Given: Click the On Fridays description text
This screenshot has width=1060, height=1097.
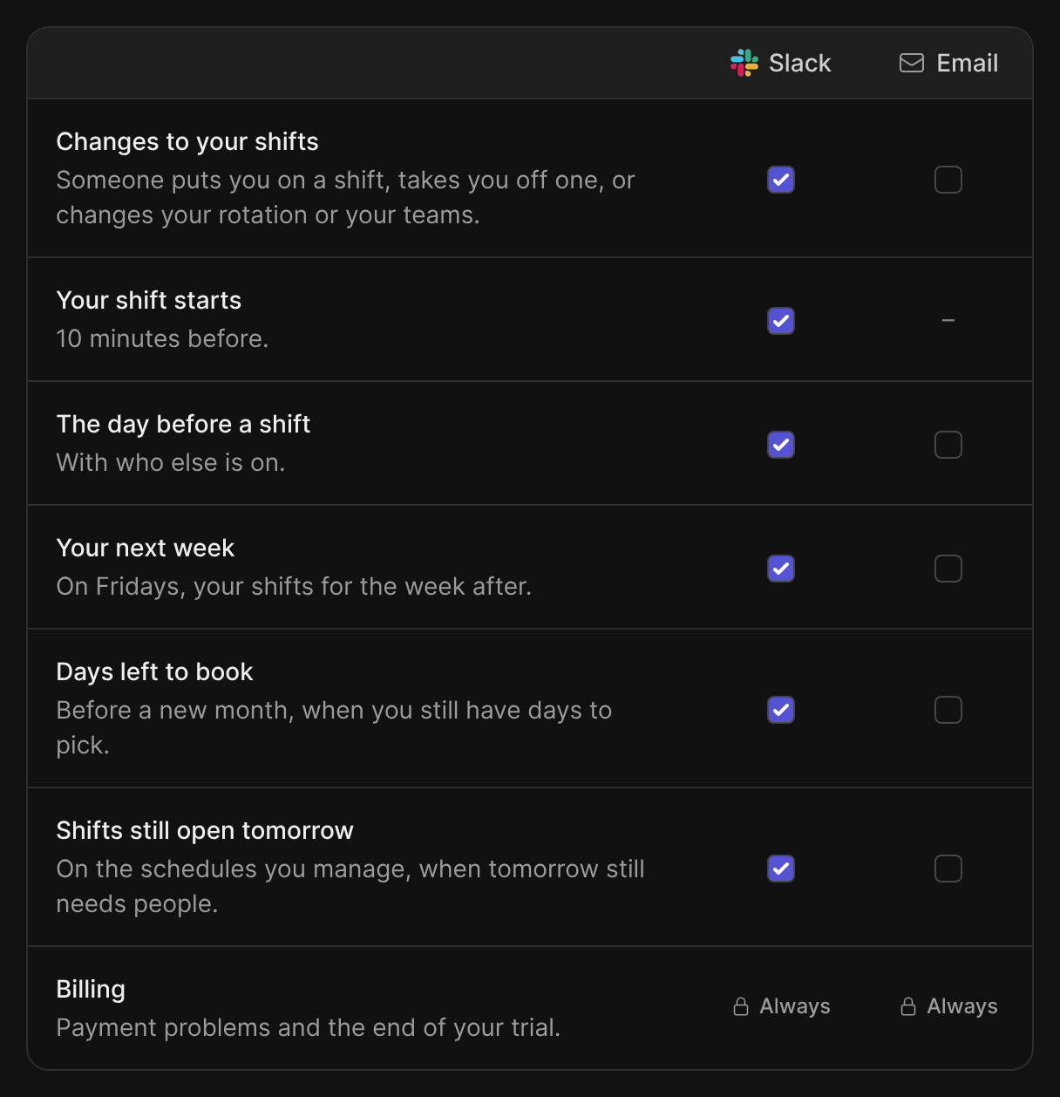Looking at the screenshot, I should click(x=294, y=586).
